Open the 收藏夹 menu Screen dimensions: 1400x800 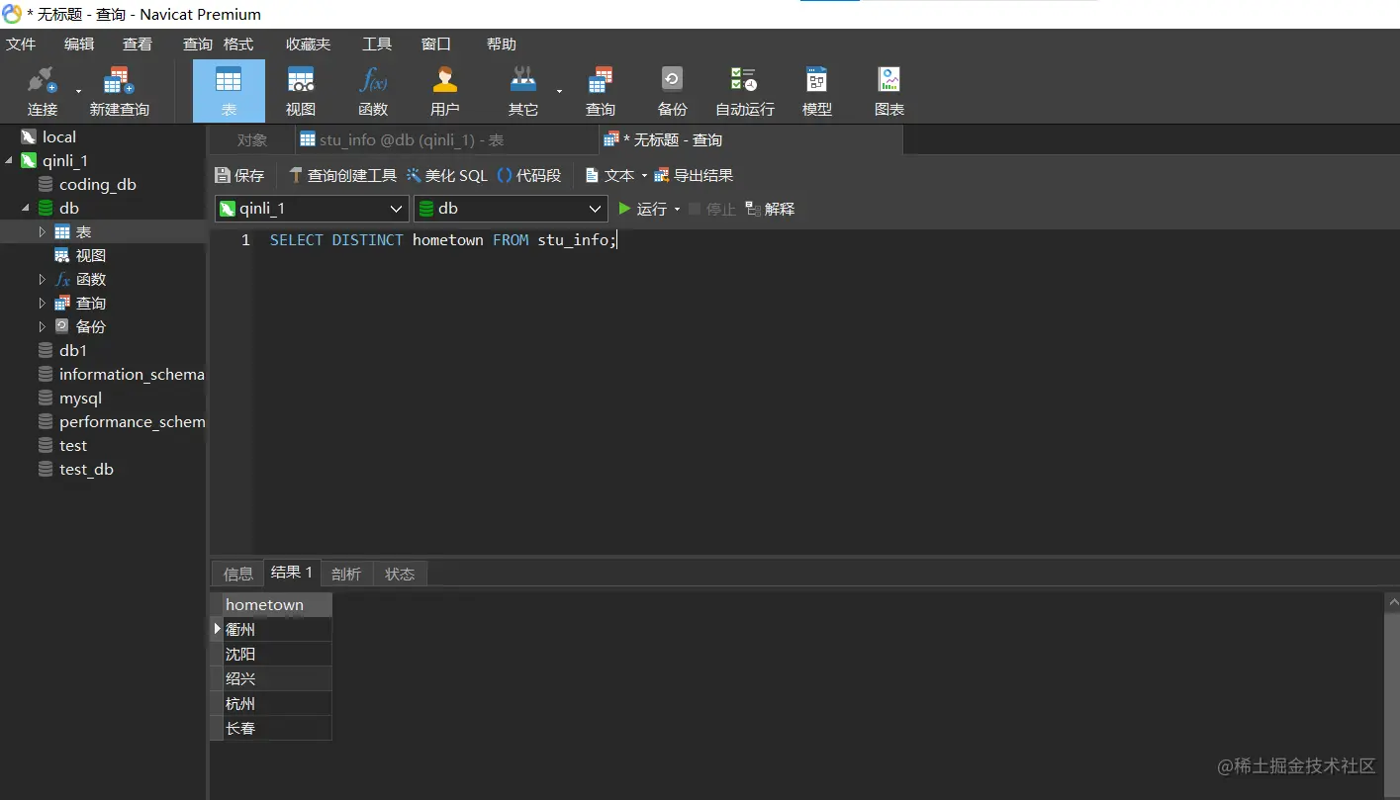[309, 44]
